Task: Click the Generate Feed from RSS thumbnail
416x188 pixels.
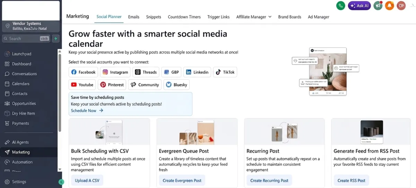Action: coord(371,132)
